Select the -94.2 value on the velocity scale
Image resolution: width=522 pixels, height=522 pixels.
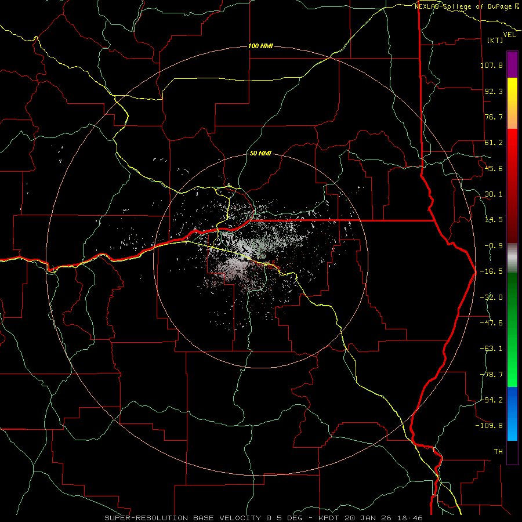pos(491,400)
